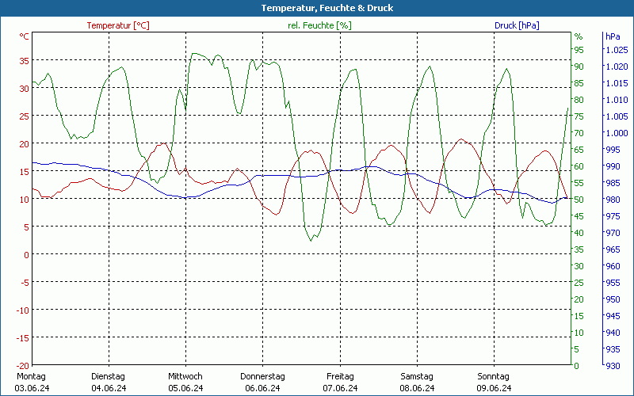634x396 pixels.
Task: Select the blue 'Druck [hPa]' legend label
Action: 517,25
